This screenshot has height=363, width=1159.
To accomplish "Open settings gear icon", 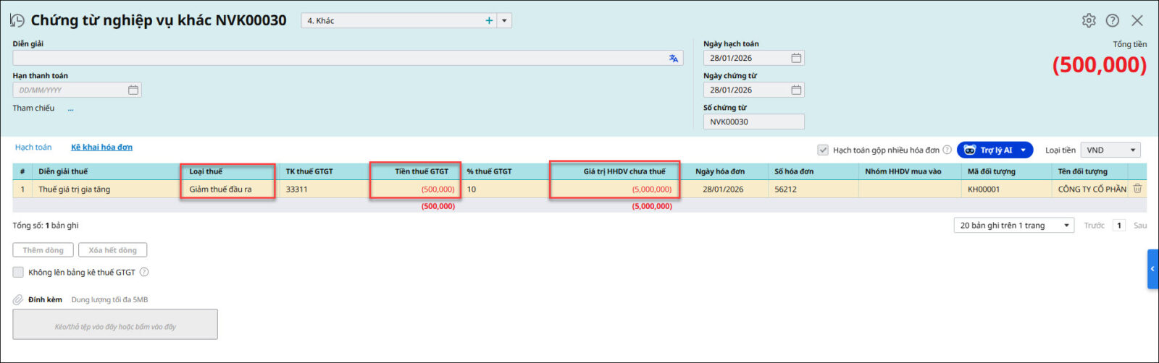I will [x=1089, y=21].
